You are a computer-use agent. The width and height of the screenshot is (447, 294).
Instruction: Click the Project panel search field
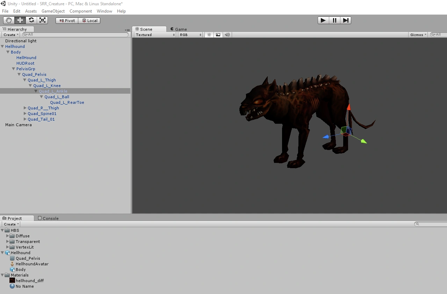pos(431,224)
